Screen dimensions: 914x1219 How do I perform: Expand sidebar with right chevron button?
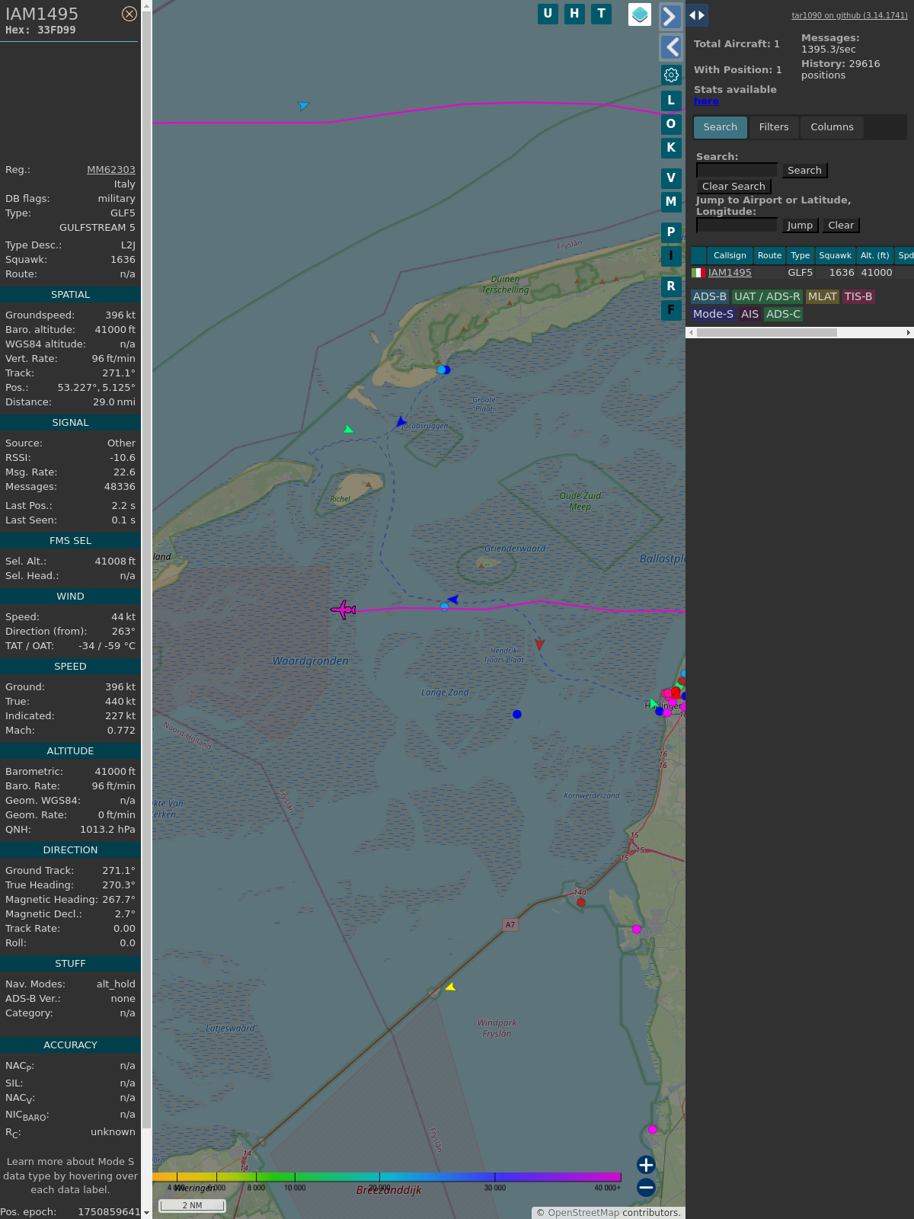pyautogui.click(x=670, y=16)
